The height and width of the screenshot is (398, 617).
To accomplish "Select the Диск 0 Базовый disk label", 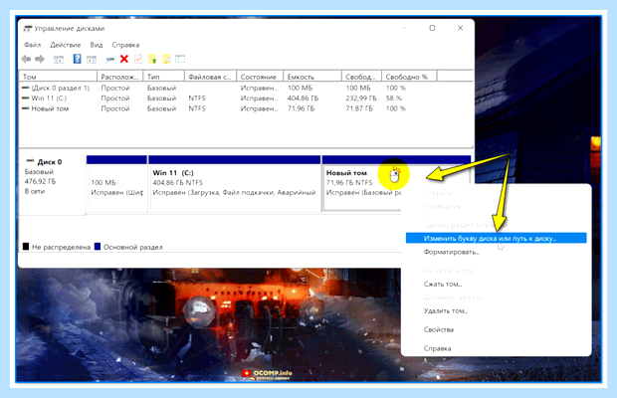I will (53, 184).
